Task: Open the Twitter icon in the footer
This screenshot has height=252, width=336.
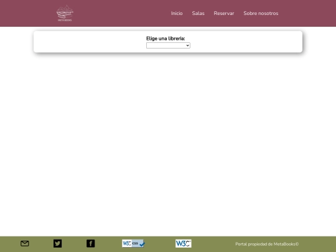Action: 57,243
